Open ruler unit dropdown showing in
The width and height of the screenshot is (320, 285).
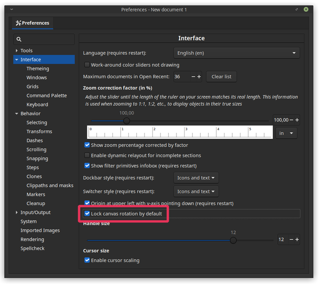tap(286, 133)
